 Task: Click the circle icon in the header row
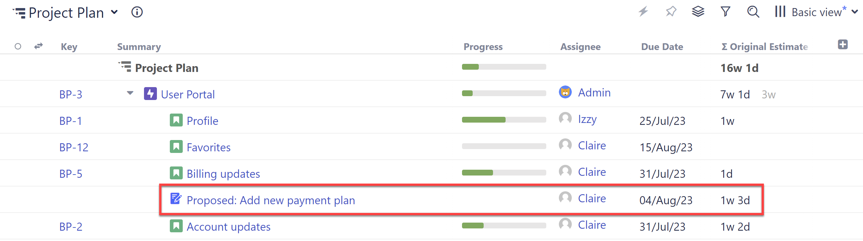pyautogui.click(x=18, y=46)
